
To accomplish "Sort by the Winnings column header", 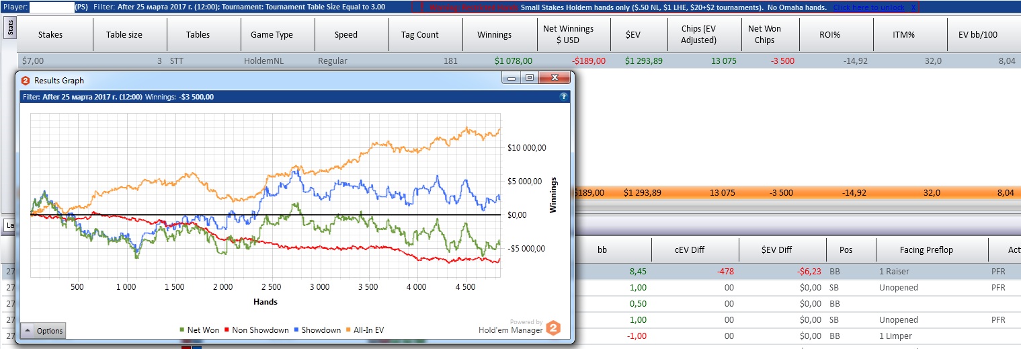I will coord(494,34).
